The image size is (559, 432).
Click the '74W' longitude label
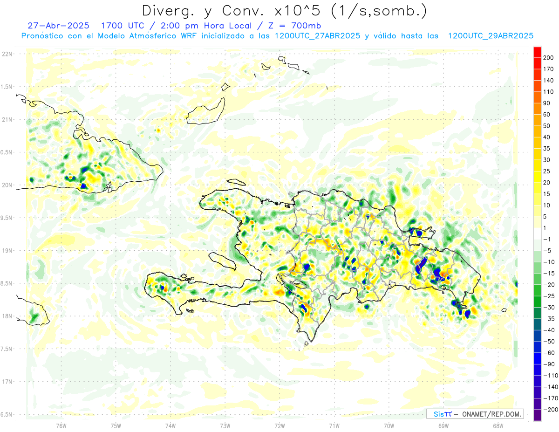click(170, 425)
